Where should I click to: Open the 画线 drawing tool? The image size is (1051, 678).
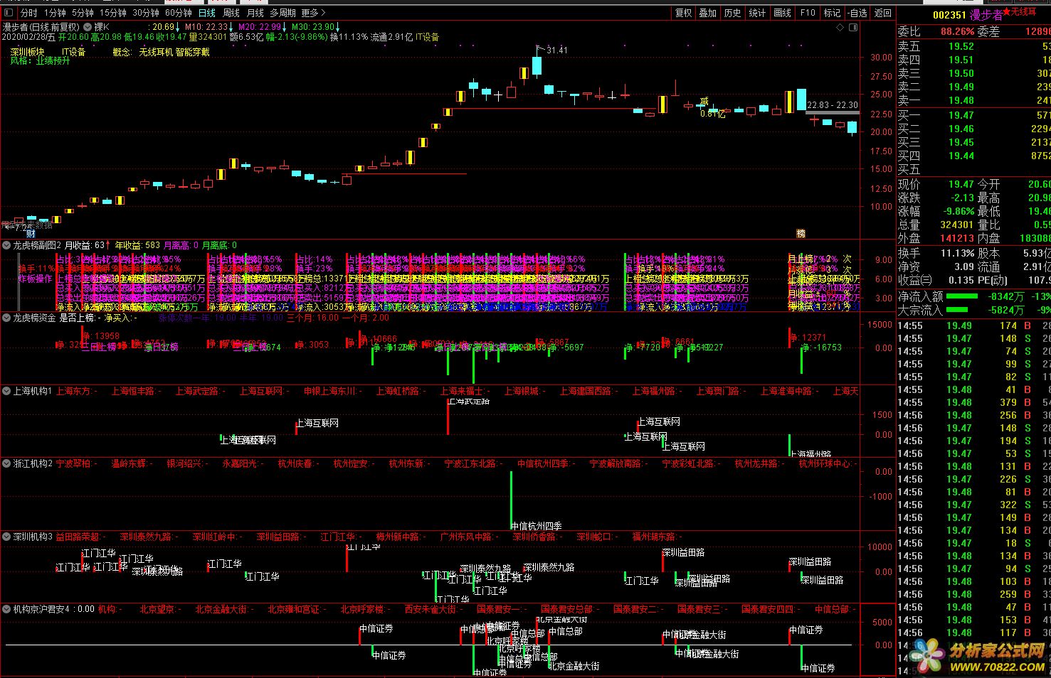(x=782, y=13)
